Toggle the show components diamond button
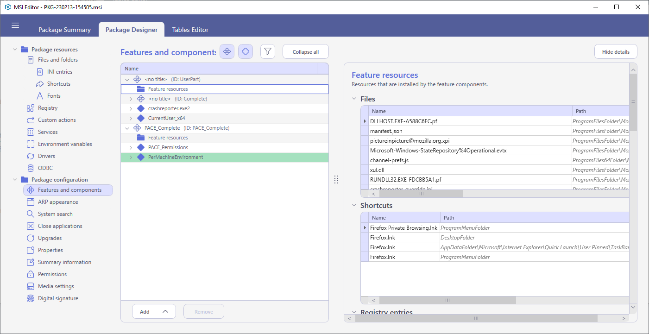This screenshot has height=334, width=649. [246, 52]
